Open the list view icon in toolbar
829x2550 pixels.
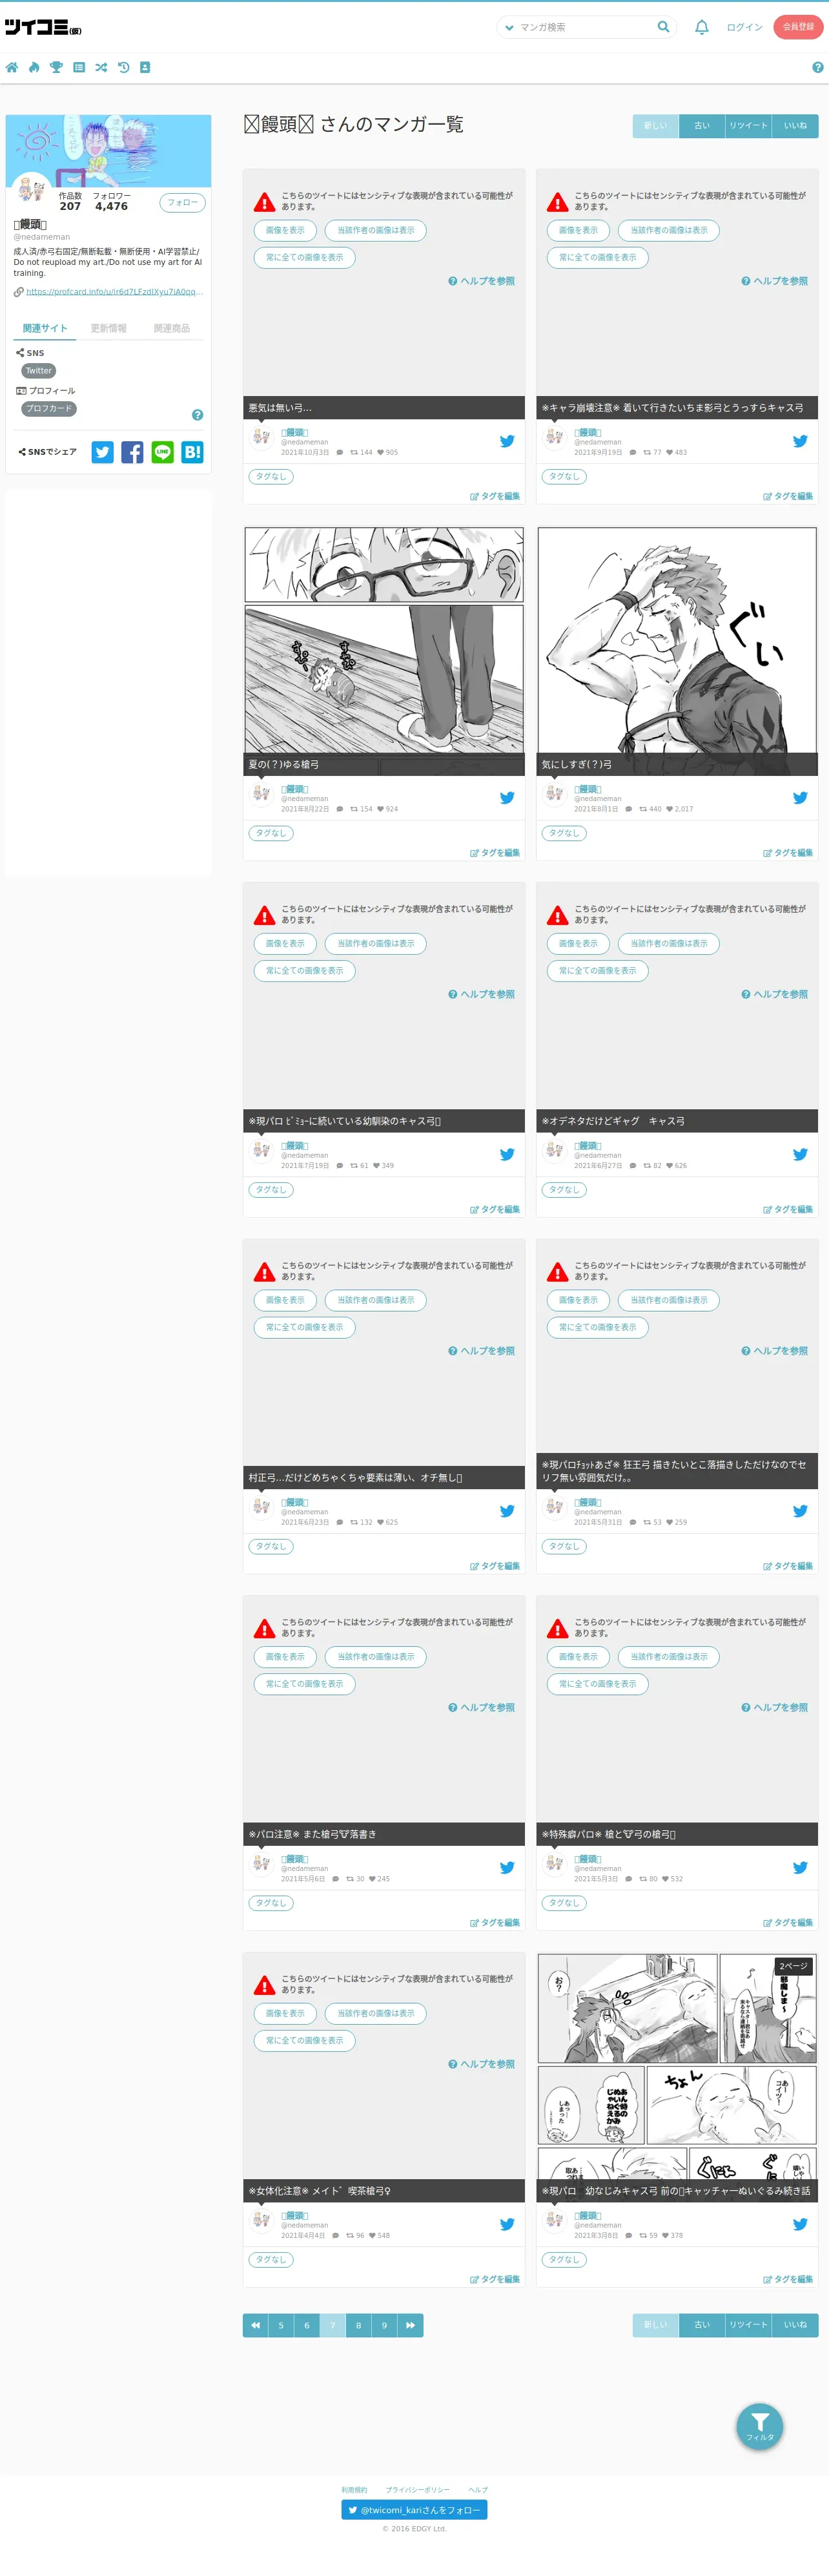click(x=79, y=67)
